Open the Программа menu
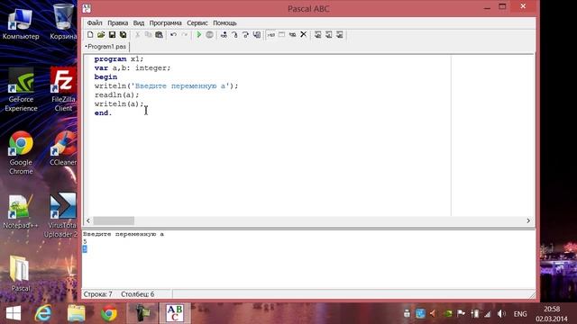Screen dimensions: 577x324 coord(165,22)
